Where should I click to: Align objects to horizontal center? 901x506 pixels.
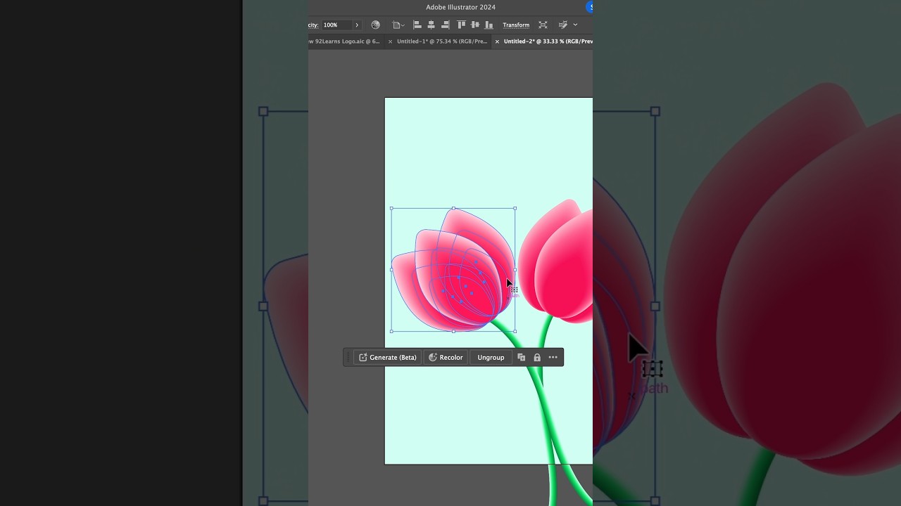coord(431,25)
